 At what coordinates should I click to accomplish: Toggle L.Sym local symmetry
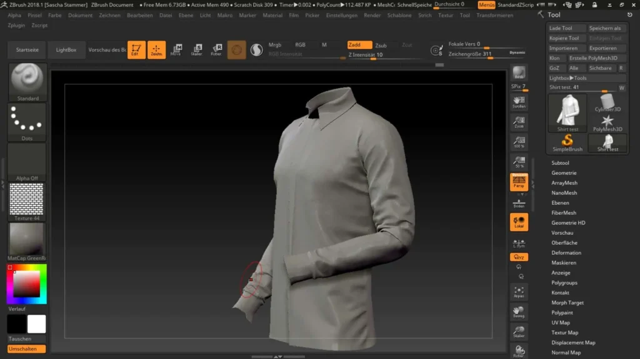[519, 243]
